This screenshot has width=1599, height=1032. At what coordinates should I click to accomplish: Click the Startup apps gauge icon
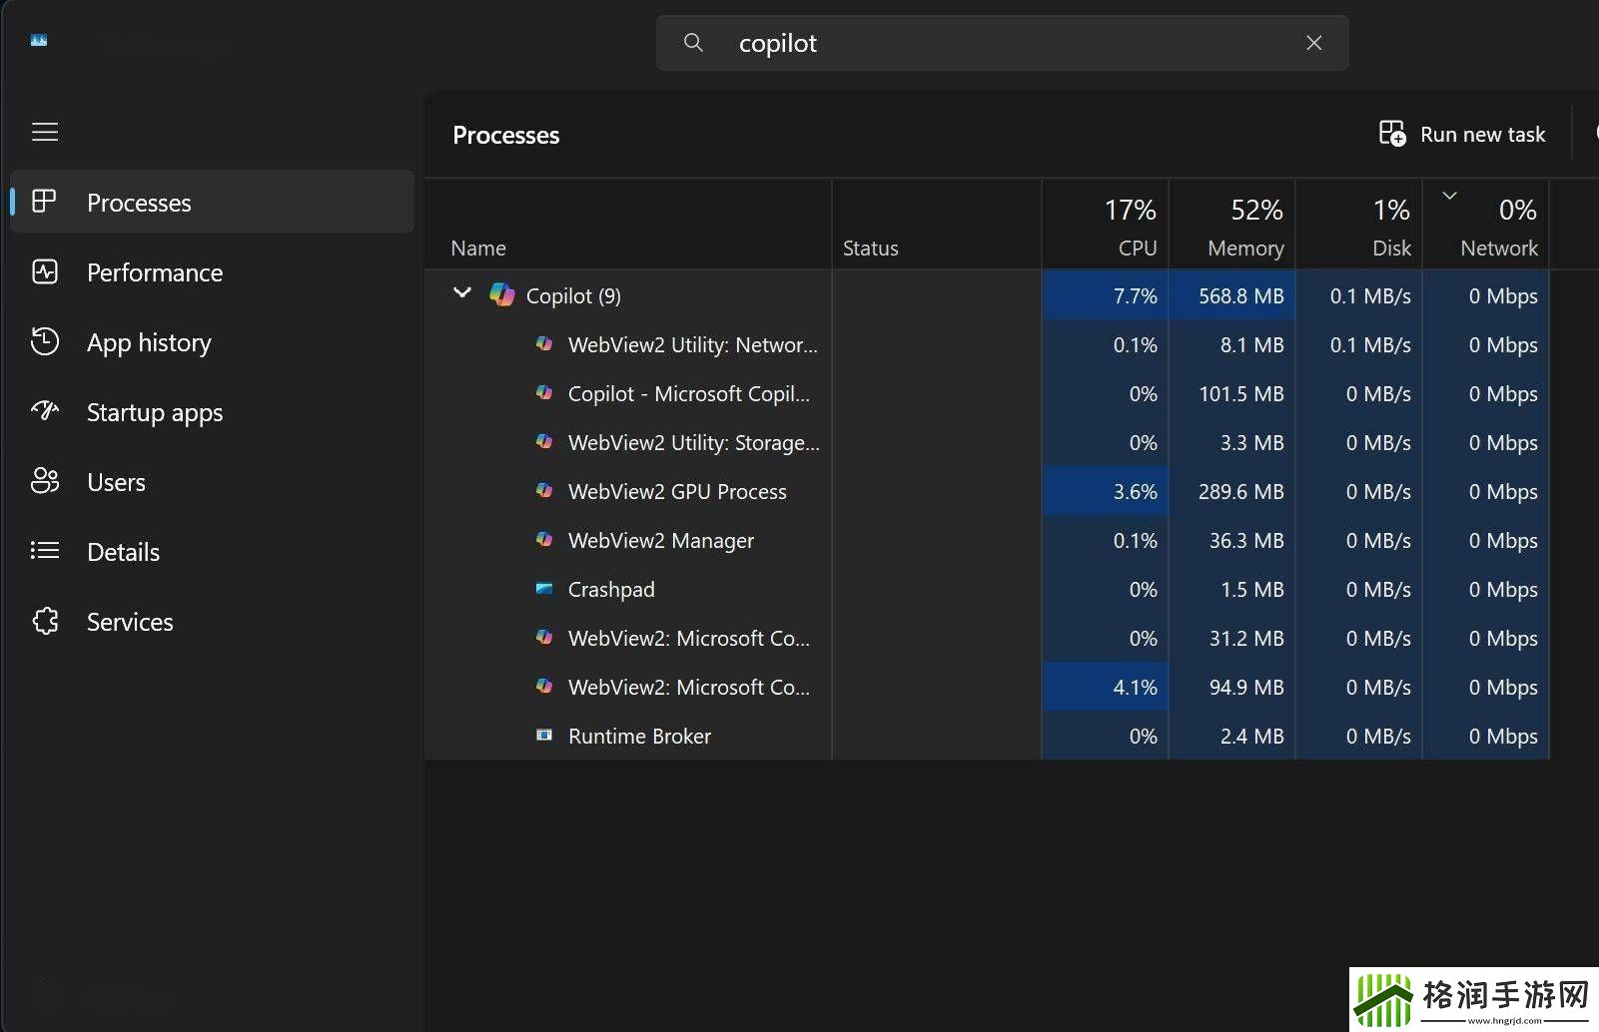(45, 411)
